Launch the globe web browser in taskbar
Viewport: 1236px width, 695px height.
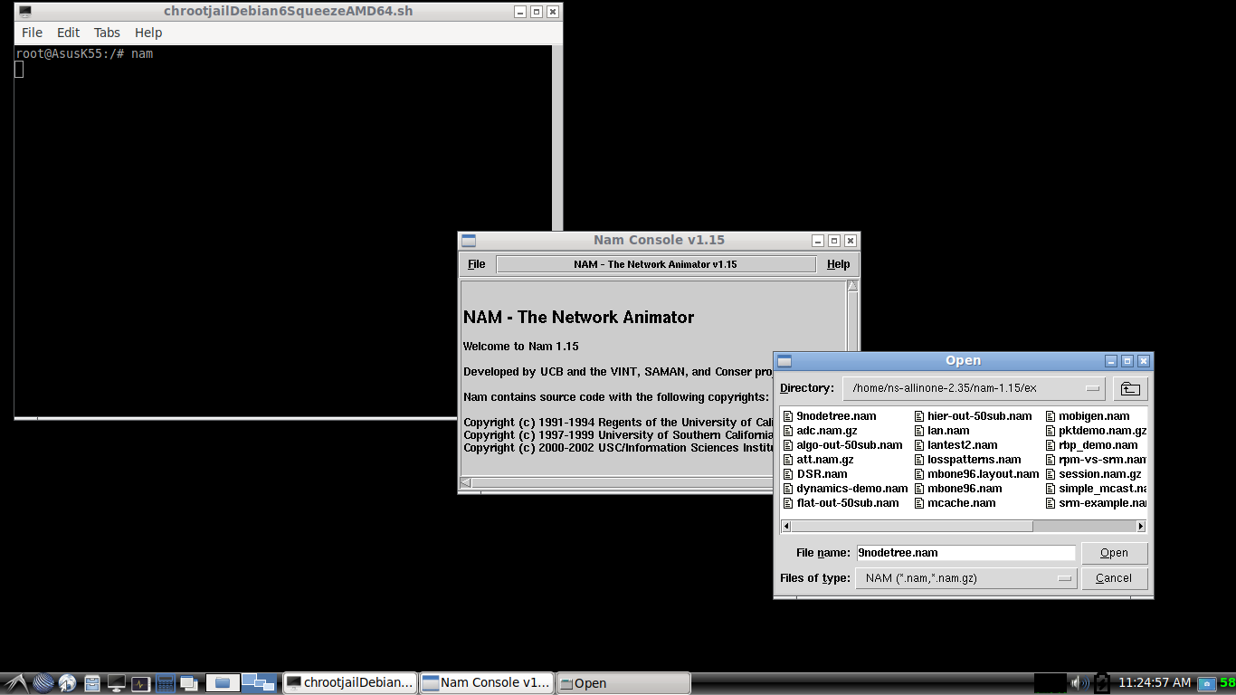coord(44,683)
